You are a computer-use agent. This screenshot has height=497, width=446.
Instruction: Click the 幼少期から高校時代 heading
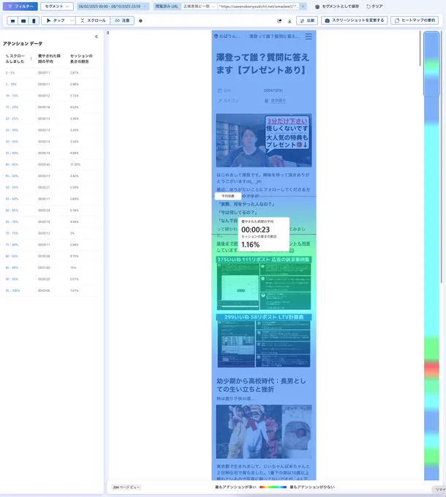262,384
